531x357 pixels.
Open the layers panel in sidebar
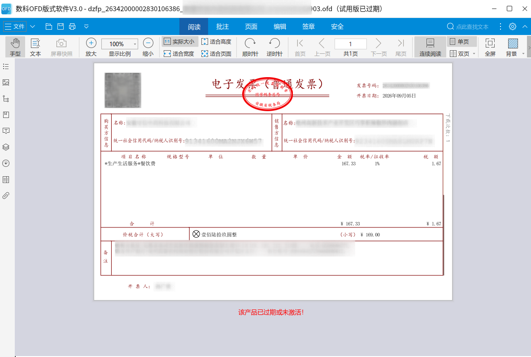coord(6,147)
